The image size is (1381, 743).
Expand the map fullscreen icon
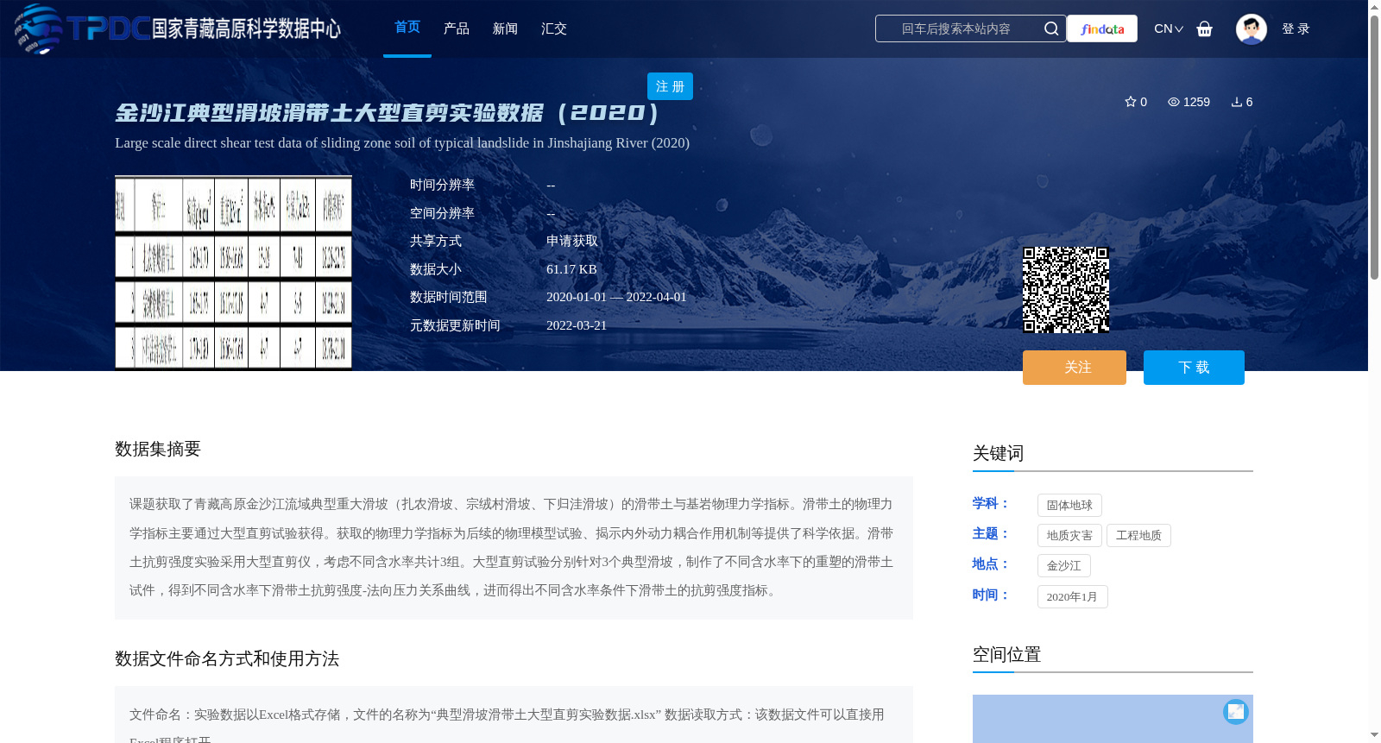1235,711
